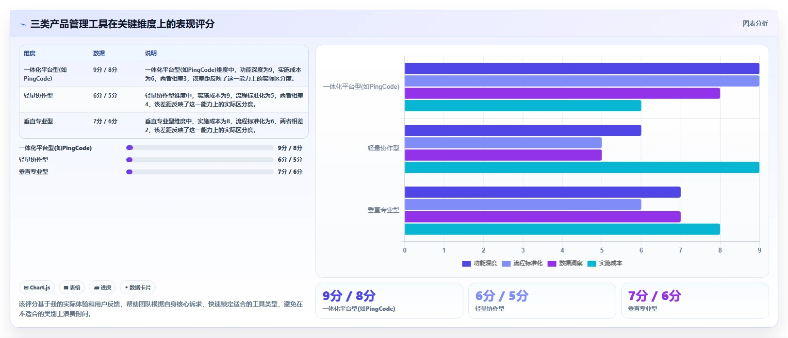Click explanation text for 轻量协作型 row
This screenshot has height=338, width=788.
(x=224, y=100)
